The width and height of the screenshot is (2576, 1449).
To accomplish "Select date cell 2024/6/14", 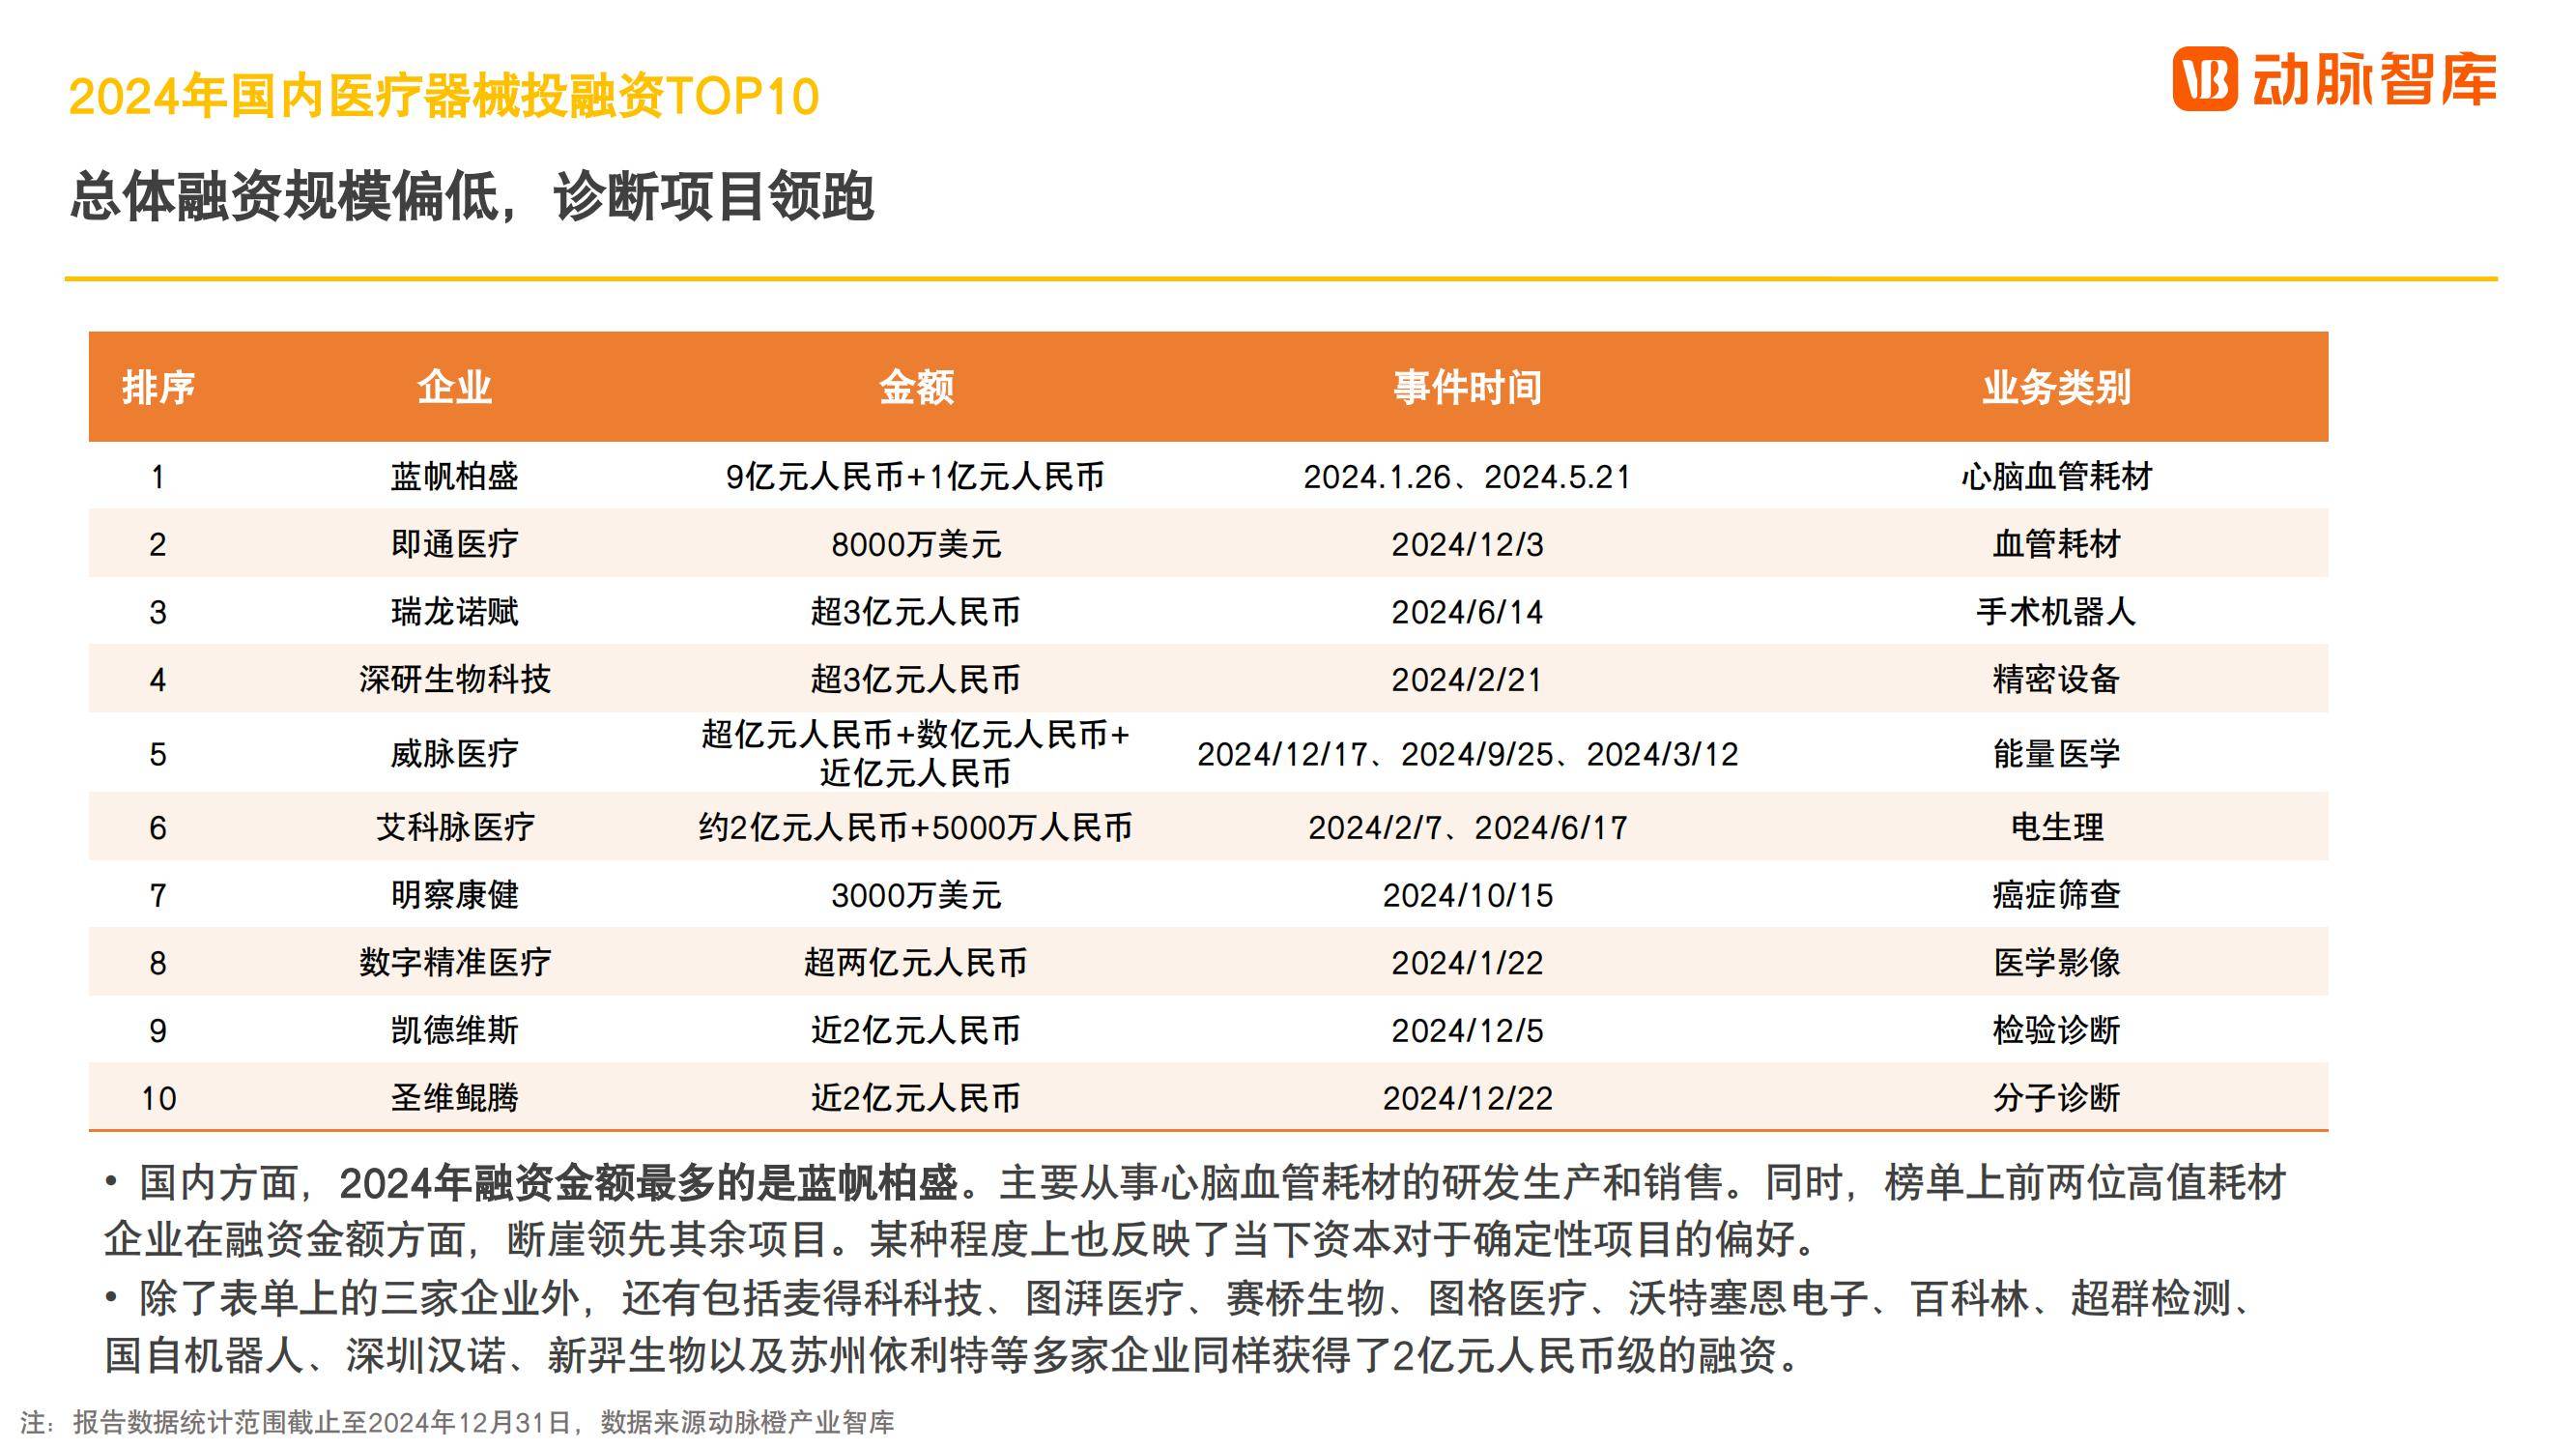I will click(1467, 612).
